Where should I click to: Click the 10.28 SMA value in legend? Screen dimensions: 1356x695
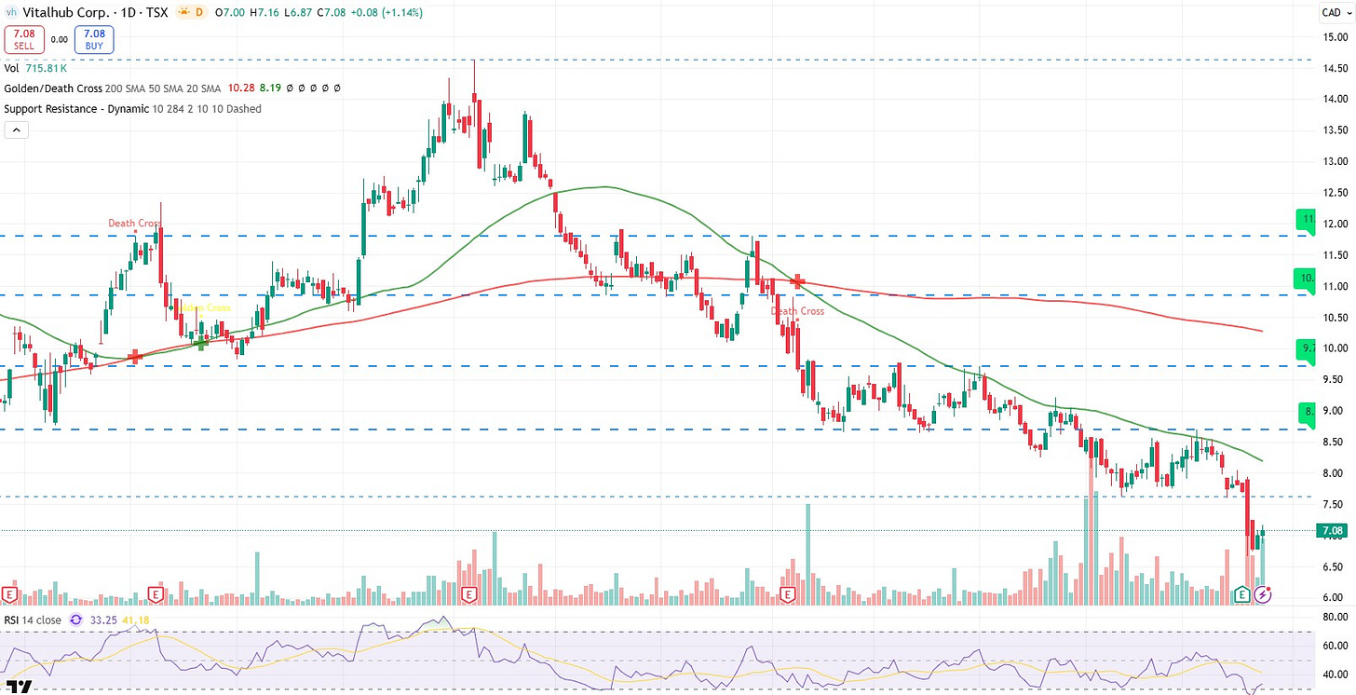coord(241,88)
